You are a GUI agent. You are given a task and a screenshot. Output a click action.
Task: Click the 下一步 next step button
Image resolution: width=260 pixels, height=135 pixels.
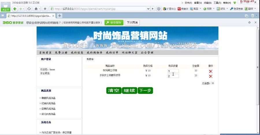pos(145,91)
